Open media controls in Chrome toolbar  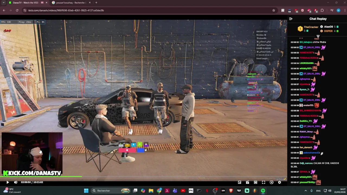point(332,10)
